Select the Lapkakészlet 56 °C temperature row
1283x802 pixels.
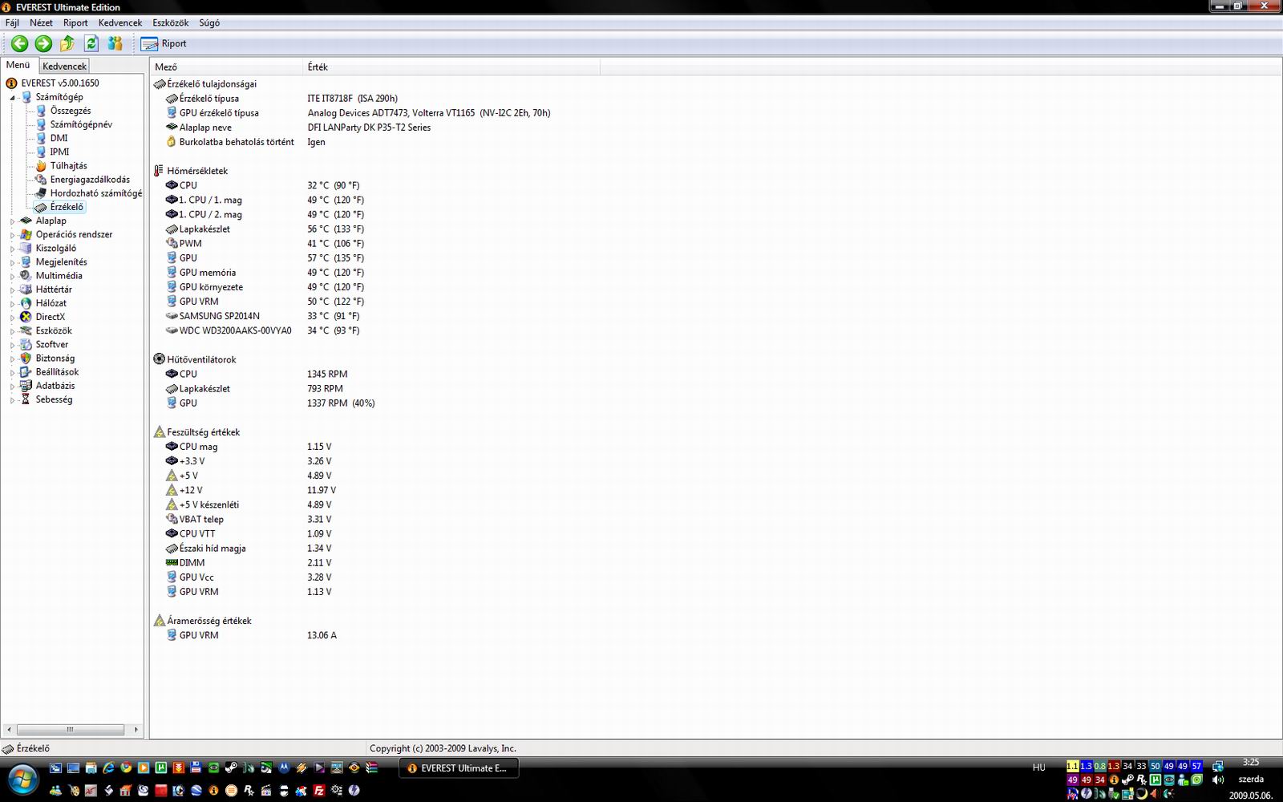click(265, 229)
